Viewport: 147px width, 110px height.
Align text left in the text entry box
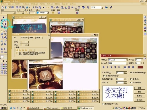pyautogui.click(x=125, y=67)
